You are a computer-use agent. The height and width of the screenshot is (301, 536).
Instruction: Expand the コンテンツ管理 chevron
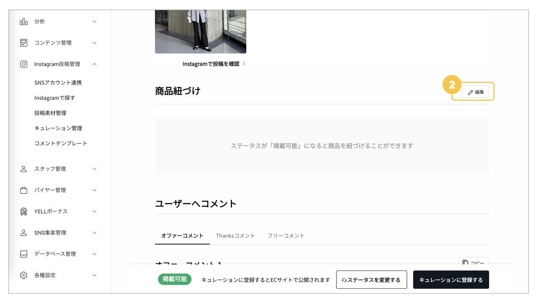[x=94, y=43]
